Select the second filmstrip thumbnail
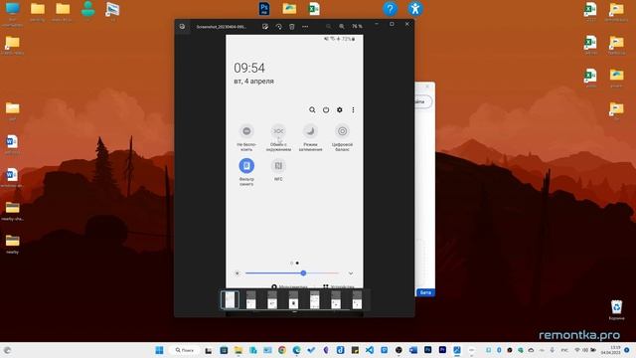This screenshot has width=636, height=358. point(251,300)
